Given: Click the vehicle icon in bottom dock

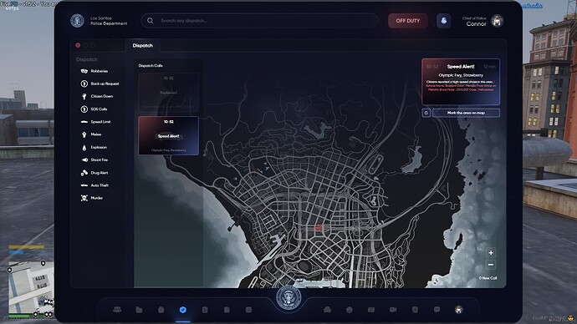Looking at the screenshot, I should [x=327, y=310].
